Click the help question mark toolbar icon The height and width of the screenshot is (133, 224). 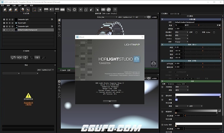(115, 10)
